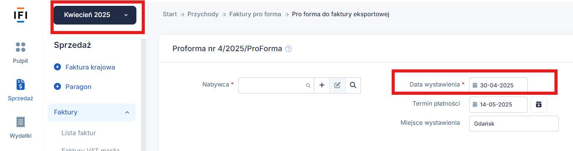Add new buyer with plus button

pyautogui.click(x=321, y=85)
